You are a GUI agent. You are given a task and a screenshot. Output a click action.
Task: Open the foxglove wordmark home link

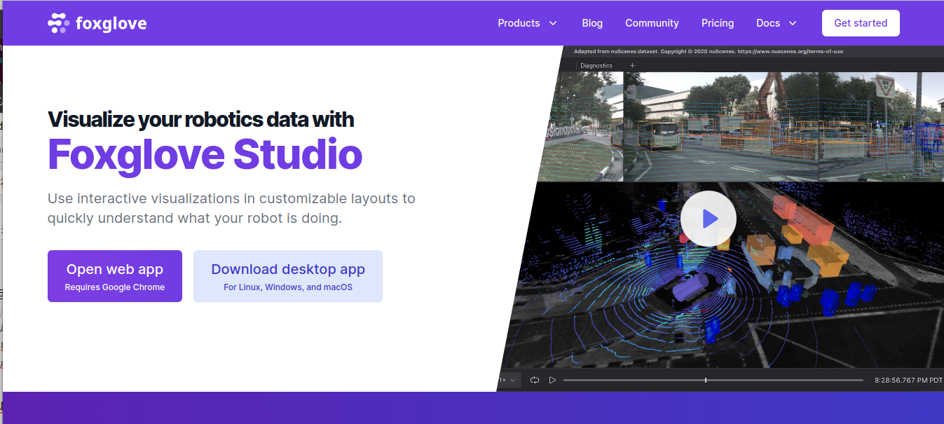[x=110, y=23]
